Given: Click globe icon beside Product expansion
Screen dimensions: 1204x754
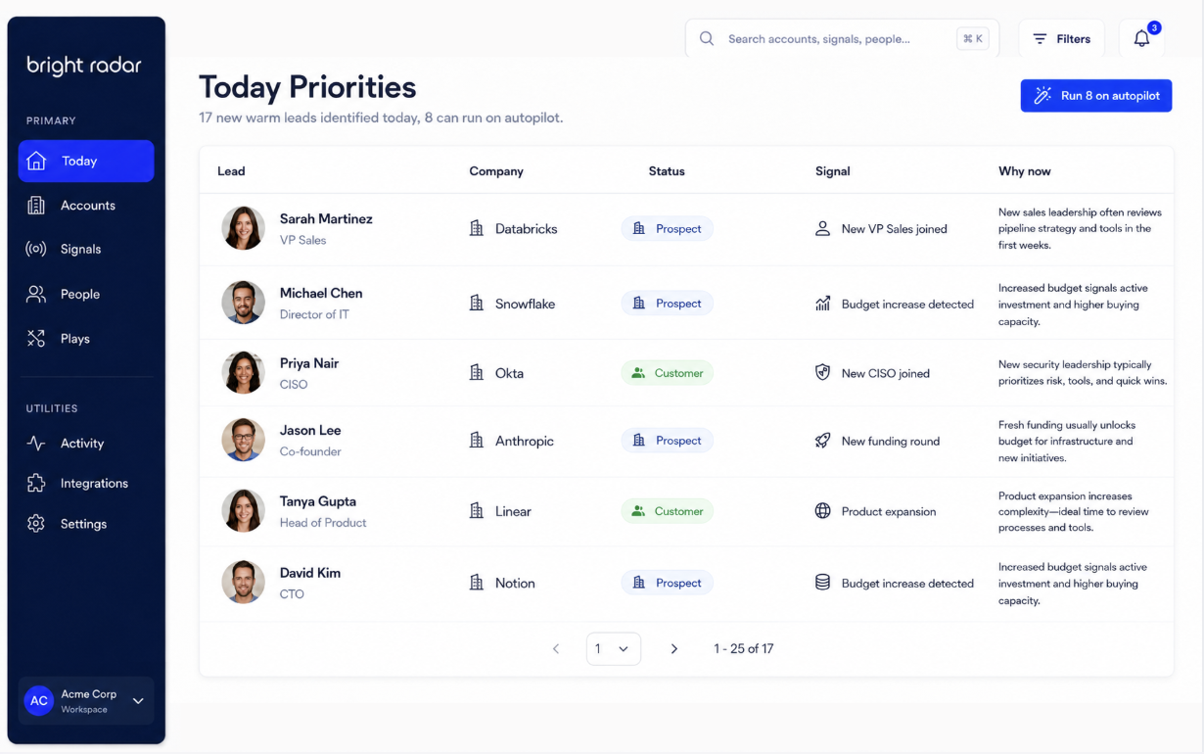Looking at the screenshot, I should (x=823, y=511).
